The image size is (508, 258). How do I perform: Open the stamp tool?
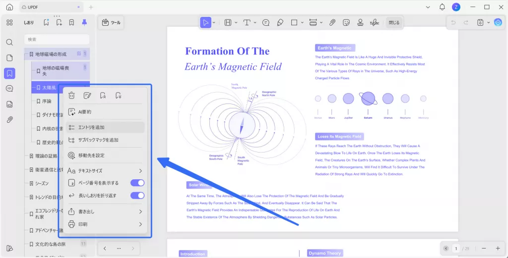coord(360,23)
